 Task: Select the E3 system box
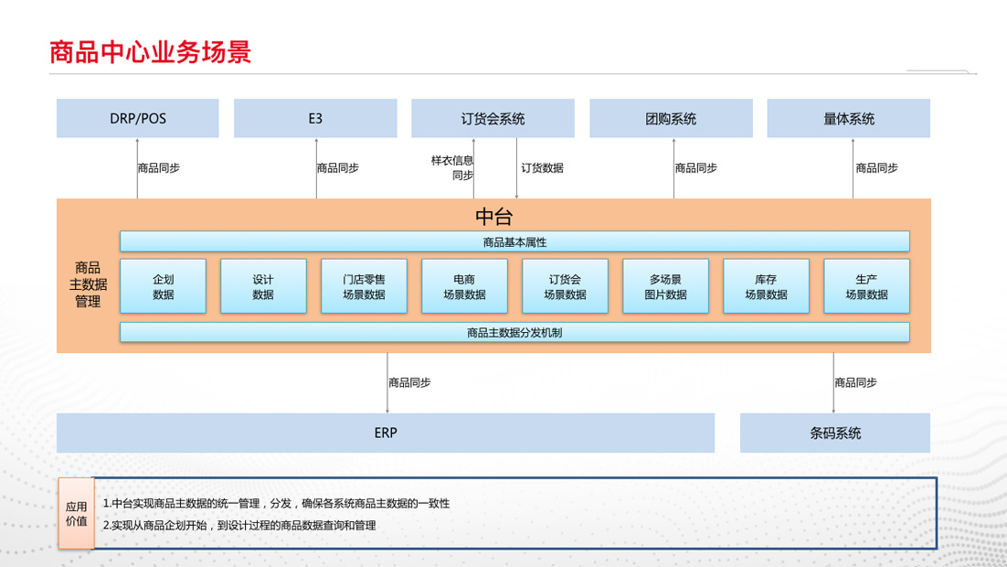(315, 119)
